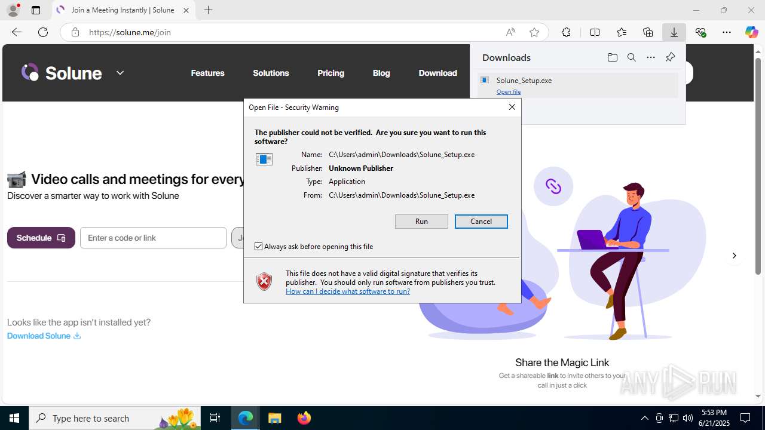Image resolution: width=765 pixels, height=430 pixels.
Task: Open the Pricing page link
Action: click(331, 73)
